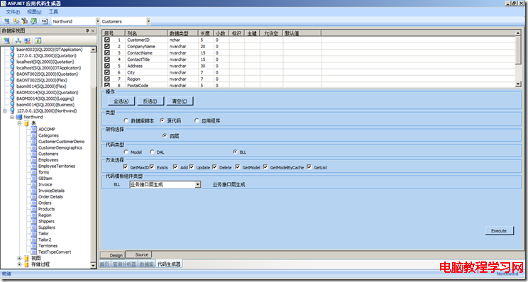Viewport: 528px width, 282px height.
Task: Click the 列名 column header
Action: (x=146, y=33)
